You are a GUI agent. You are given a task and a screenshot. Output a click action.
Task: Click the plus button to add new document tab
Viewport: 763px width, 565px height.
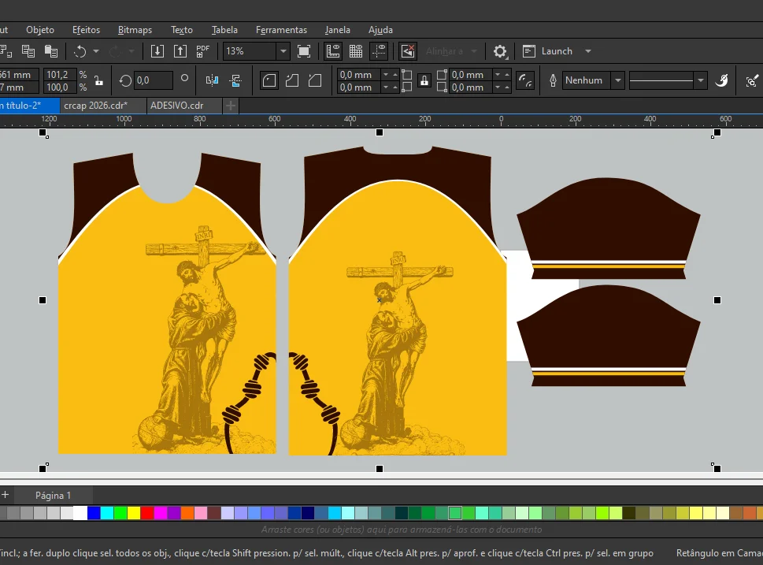pyautogui.click(x=231, y=106)
